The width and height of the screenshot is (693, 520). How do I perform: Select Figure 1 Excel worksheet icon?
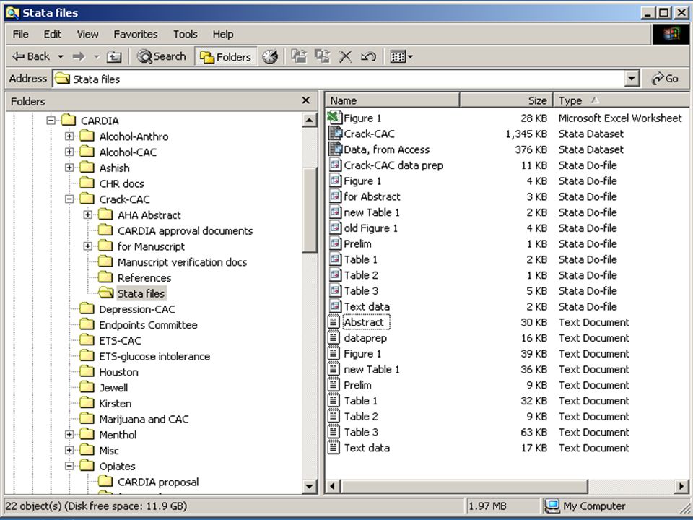click(334, 118)
